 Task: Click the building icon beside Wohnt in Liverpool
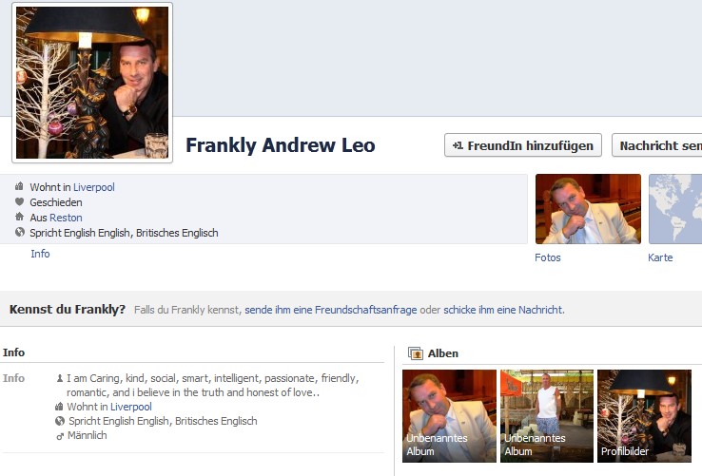[x=19, y=186]
